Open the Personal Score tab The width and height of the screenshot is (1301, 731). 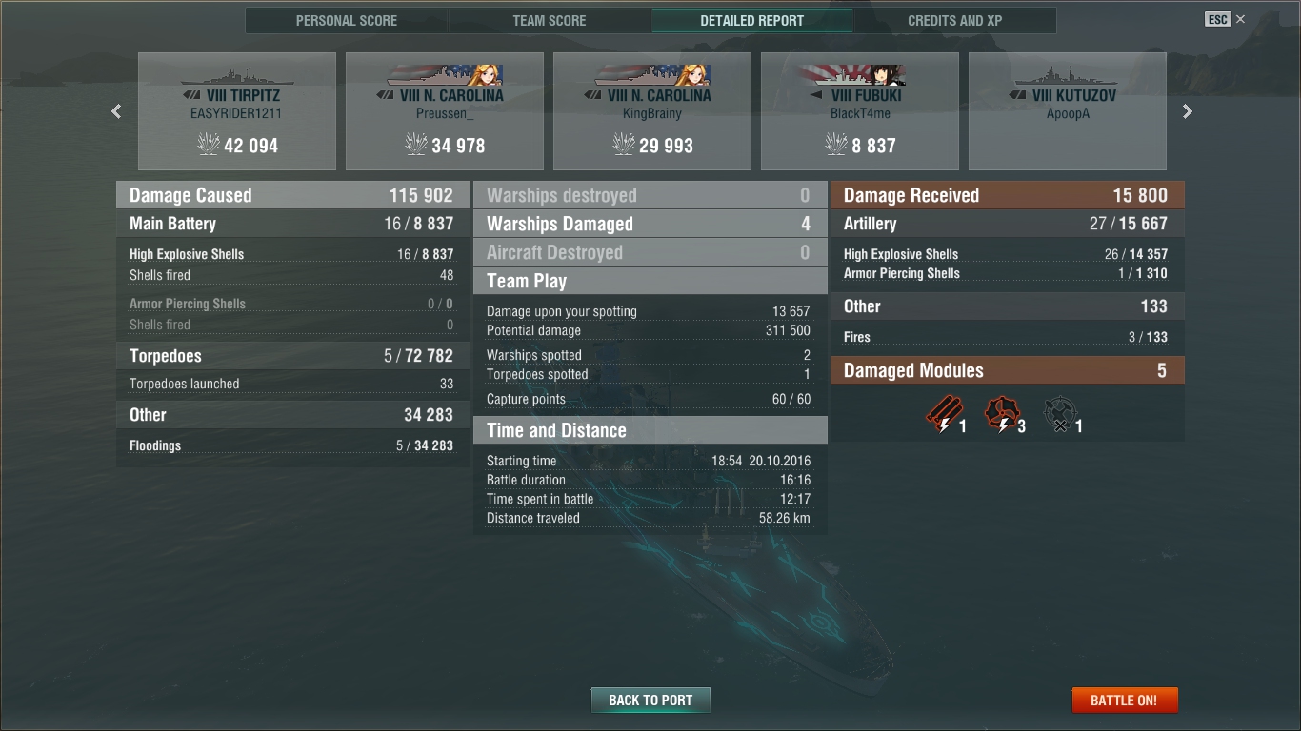coord(347,21)
